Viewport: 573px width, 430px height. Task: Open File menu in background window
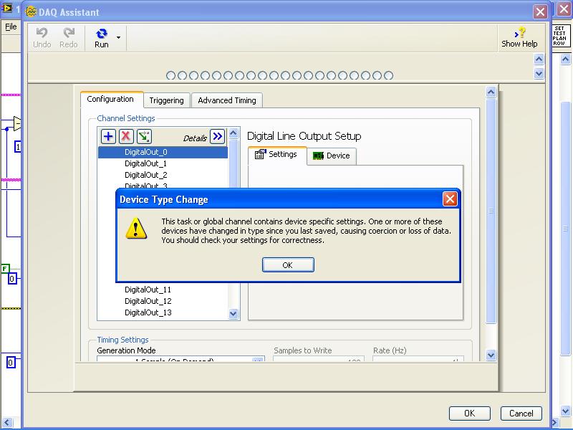click(11, 27)
